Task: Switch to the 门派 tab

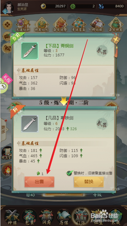Action: point(81,216)
